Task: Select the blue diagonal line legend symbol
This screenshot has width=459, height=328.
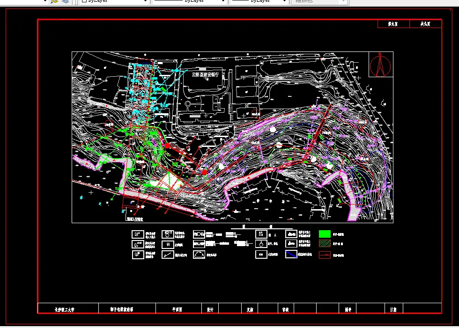Action: point(291,255)
